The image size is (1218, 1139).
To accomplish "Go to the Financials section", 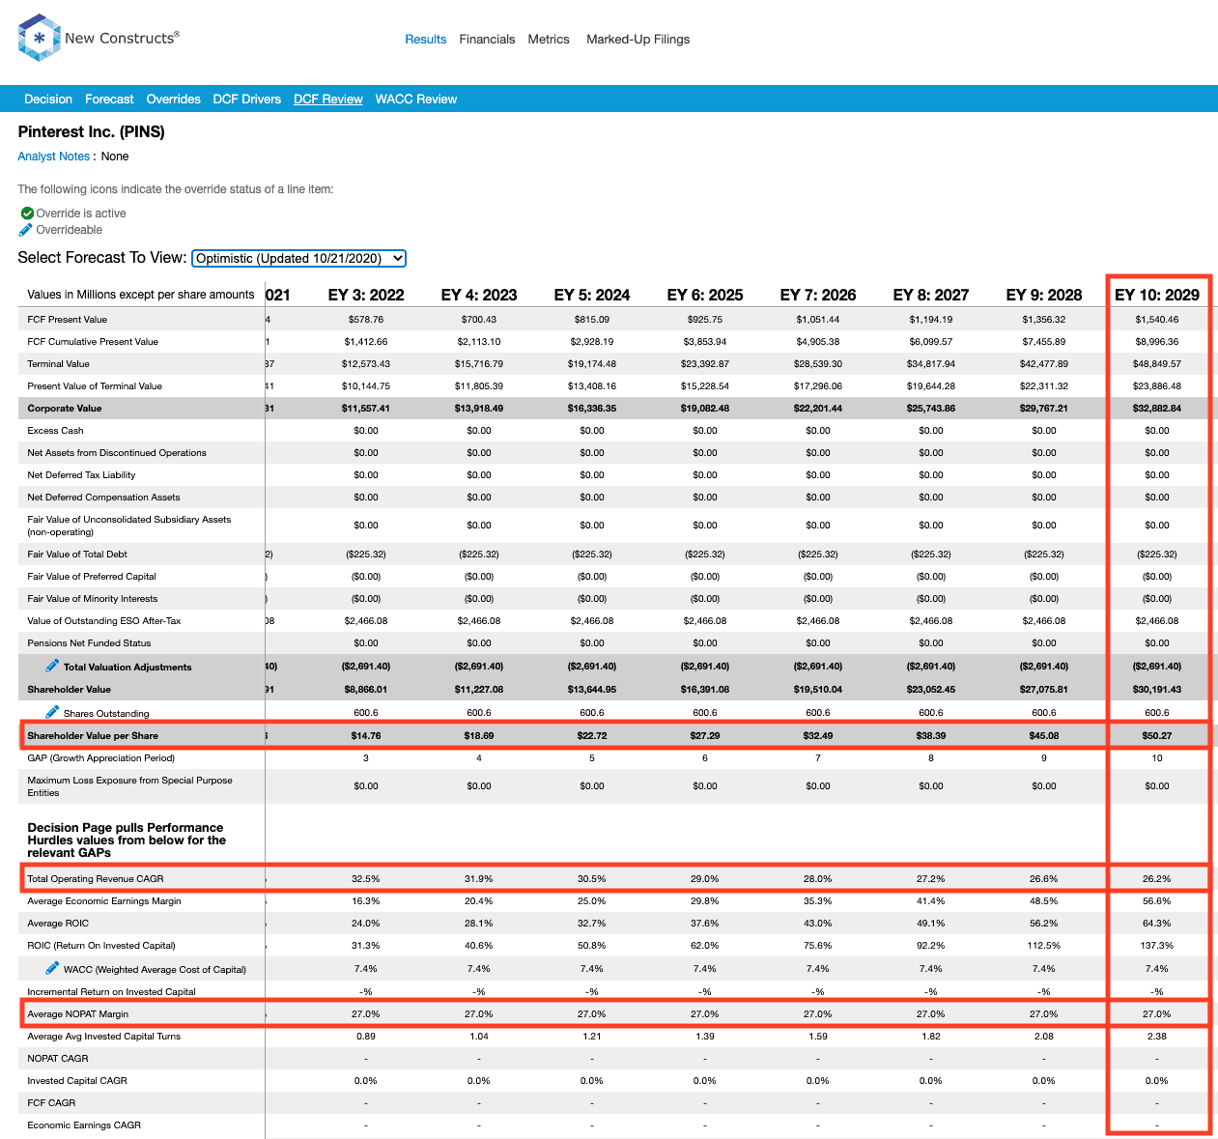I will pyautogui.click(x=487, y=40).
